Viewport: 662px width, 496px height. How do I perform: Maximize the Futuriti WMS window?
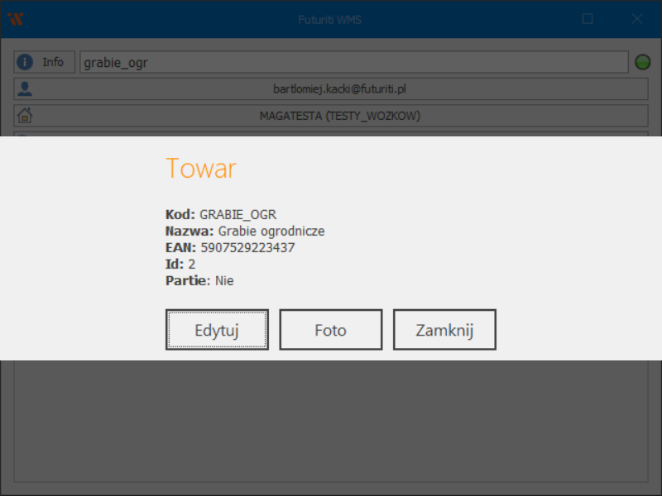[x=588, y=18]
